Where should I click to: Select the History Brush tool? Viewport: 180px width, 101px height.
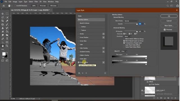tap(7, 28)
